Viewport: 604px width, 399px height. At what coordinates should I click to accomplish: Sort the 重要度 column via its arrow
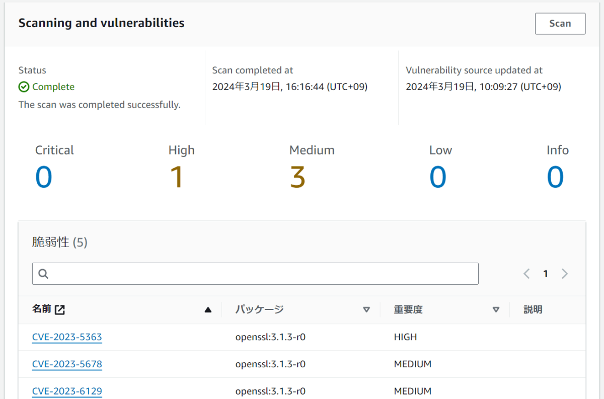496,310
